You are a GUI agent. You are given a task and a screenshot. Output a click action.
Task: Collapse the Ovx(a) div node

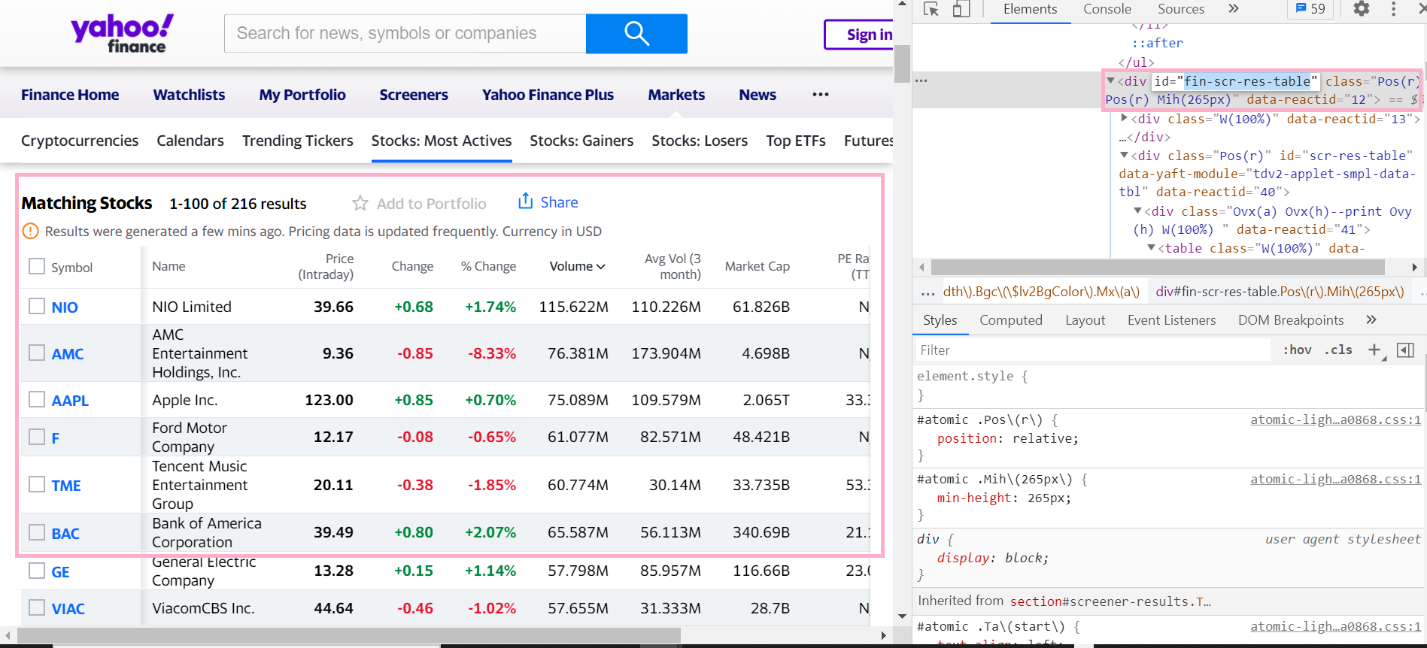pyautogui.click(x=1137, y=211)
